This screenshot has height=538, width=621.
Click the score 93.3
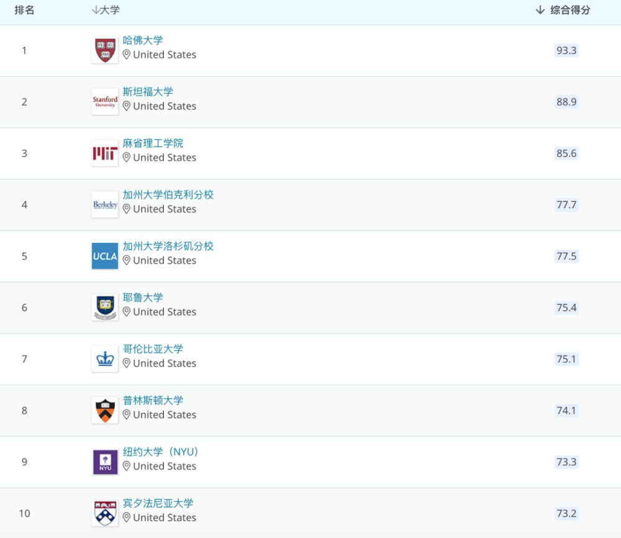(x=566, y=50)
